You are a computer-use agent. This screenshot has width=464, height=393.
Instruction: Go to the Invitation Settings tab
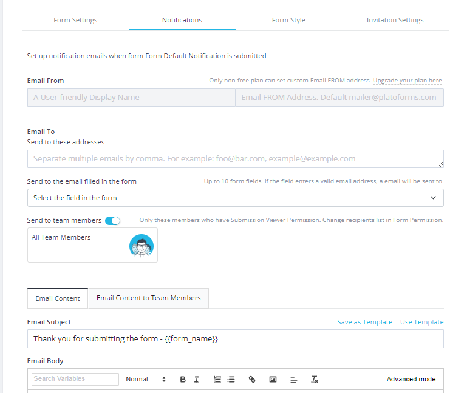pos(395,20)
